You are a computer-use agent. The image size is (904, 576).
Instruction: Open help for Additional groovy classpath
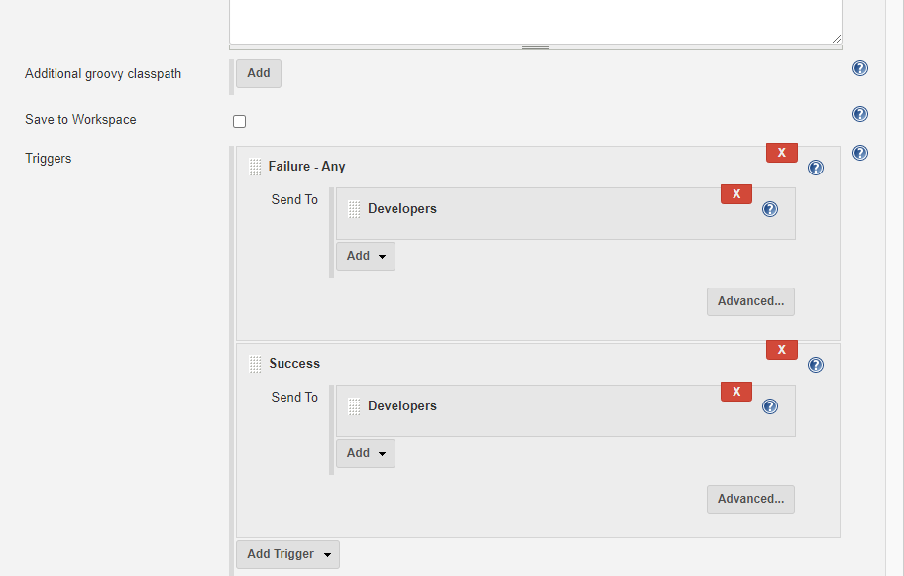860,68
